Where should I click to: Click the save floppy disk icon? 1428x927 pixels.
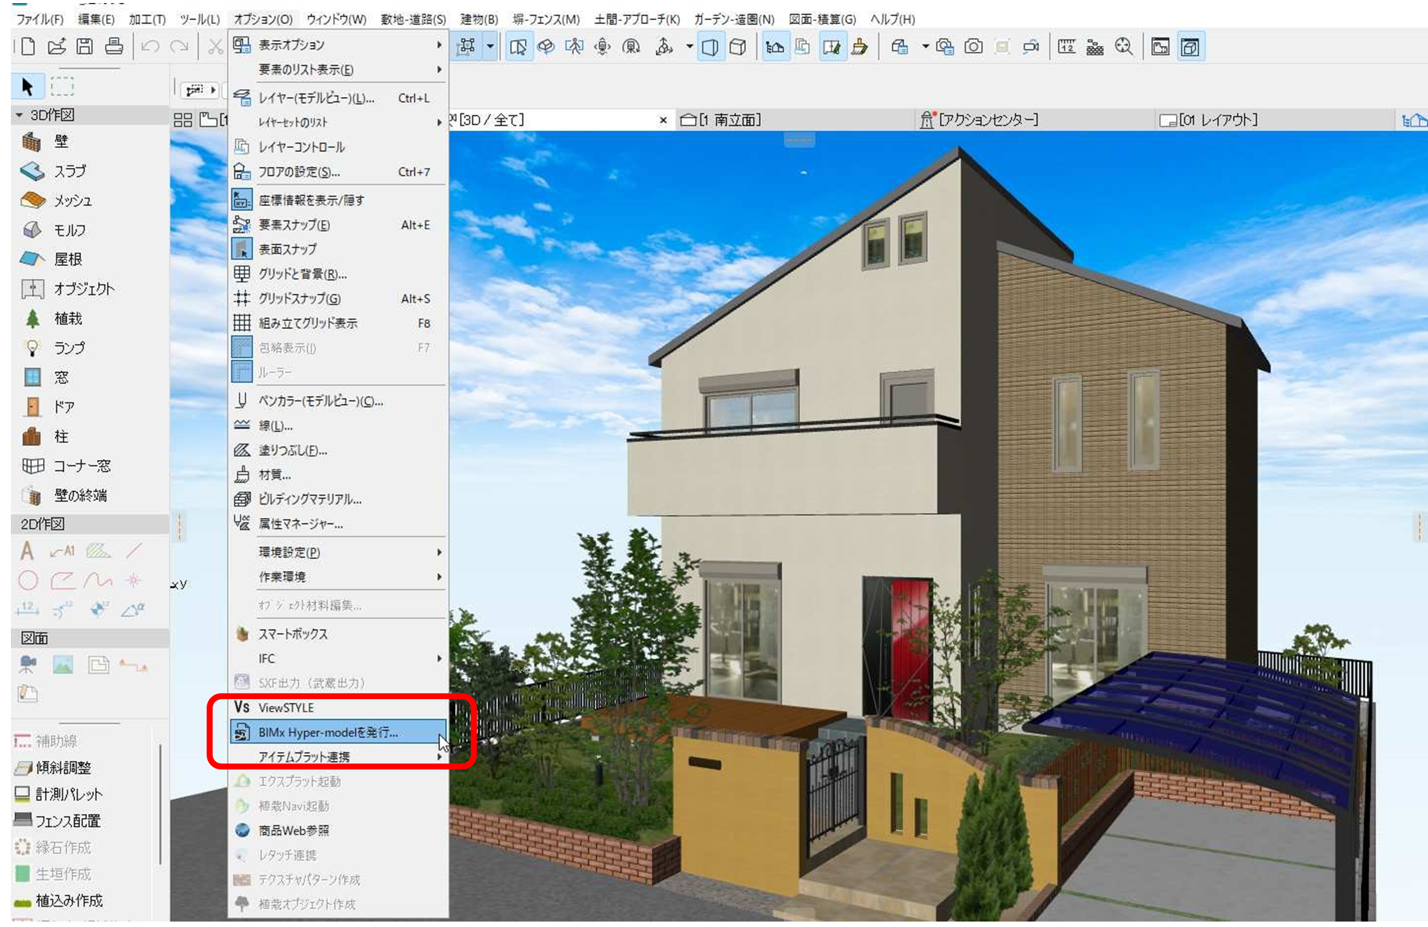pos(85,47)
